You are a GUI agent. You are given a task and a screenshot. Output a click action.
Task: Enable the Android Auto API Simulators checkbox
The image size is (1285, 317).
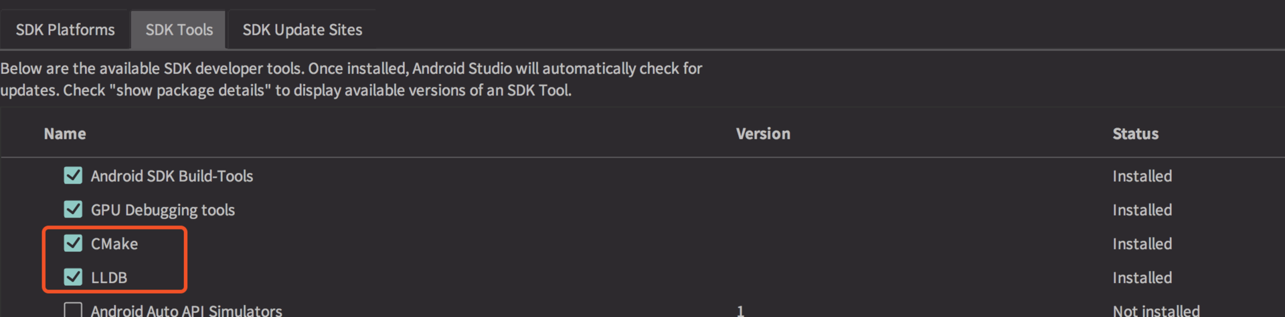73,310
